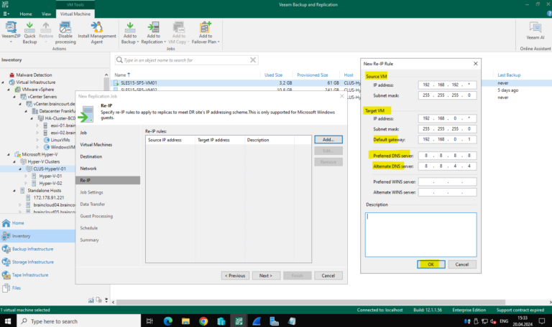The image size is (552, 327).
Task: Select the Network step in wizard
Action: pyautogui.click(x=88, y=169)
